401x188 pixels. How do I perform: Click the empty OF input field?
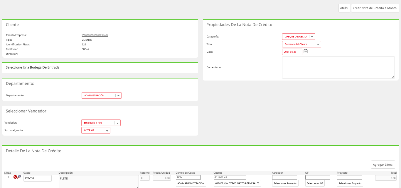coord(318,177)
